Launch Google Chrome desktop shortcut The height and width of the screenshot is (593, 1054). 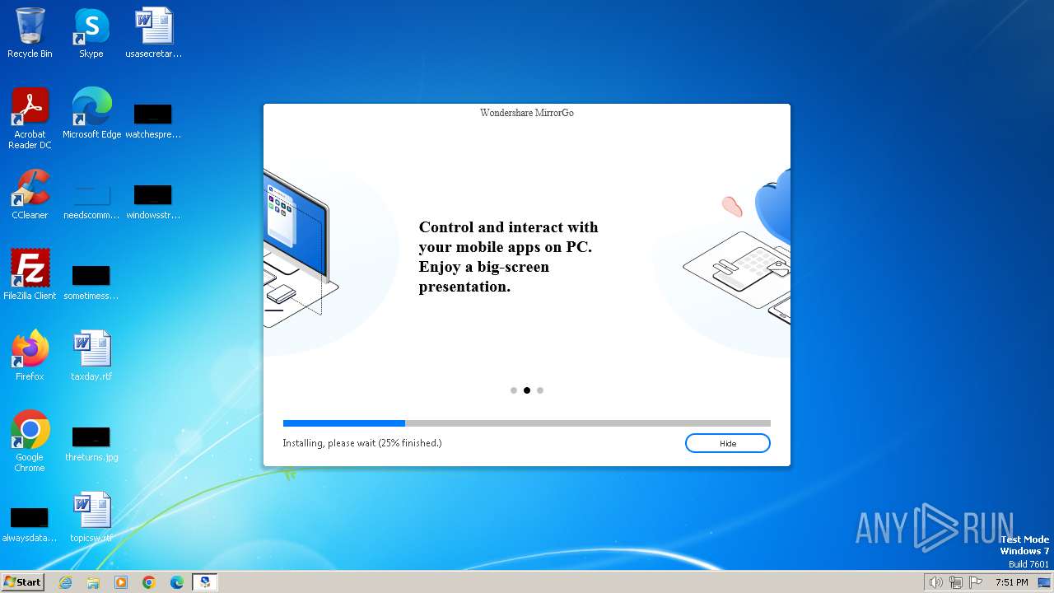click(30, 441)
